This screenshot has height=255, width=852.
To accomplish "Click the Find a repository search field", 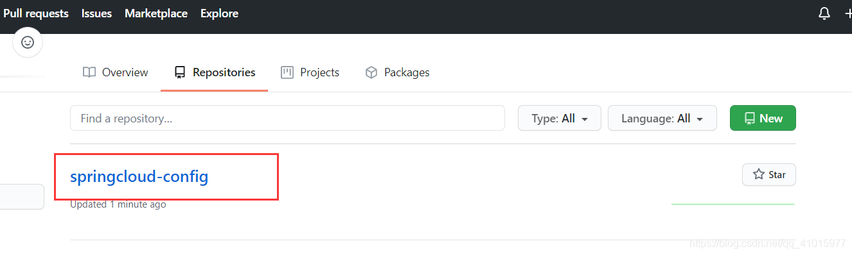I will [x=287, y=119].
